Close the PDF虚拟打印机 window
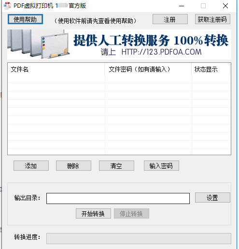Image resolution: width=239 pixels, height=249 pixels. pyautogui.click(x=225, y=6)
